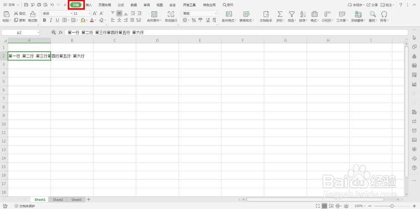This screenshot has width=420, height=209.
Task: Click the zoom slider handle
Action: (392, 206)
